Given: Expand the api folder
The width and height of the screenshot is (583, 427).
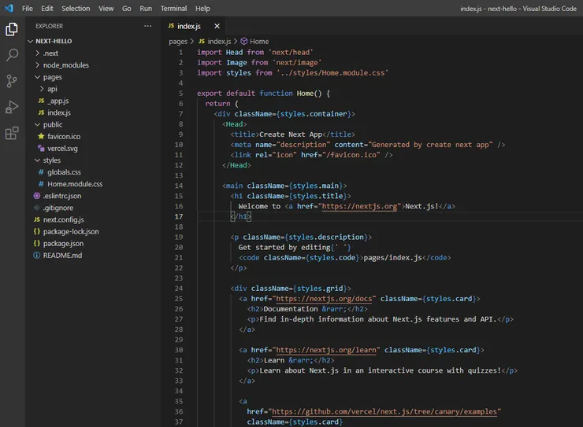Looking at the screenshot, I should (52, 89).
